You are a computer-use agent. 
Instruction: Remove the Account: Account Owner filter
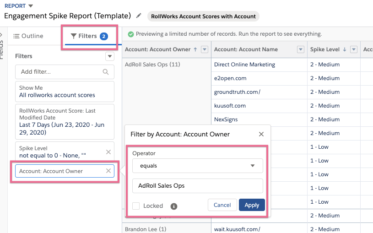click(x=108, y=171)
